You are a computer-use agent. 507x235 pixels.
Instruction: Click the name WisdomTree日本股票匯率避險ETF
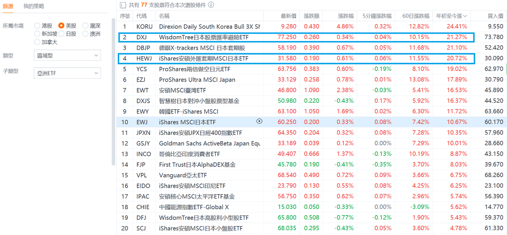click(x=204, y=37)
